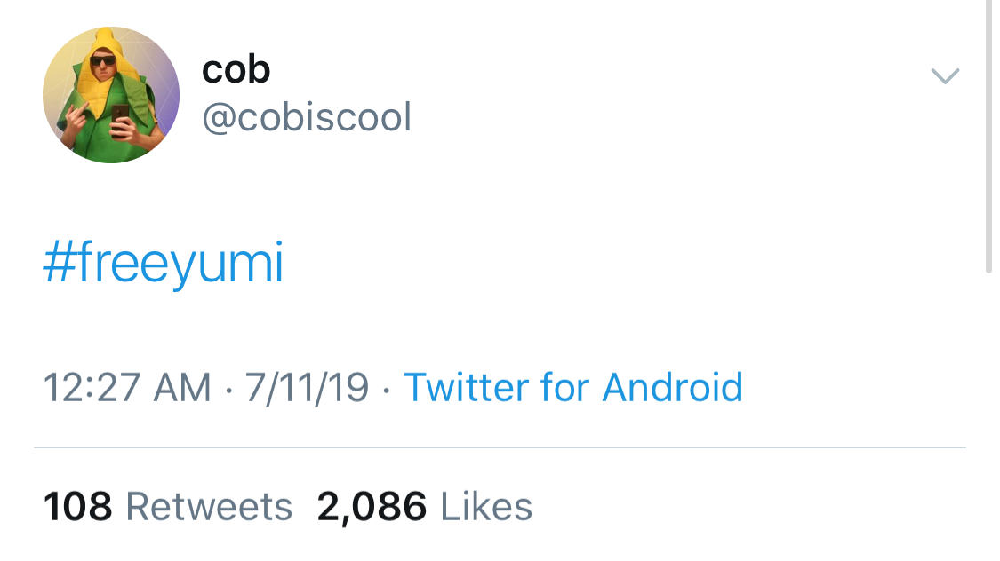Click the 12:27 AM timestamp
1000x561 pixels.
coord(127,388)
